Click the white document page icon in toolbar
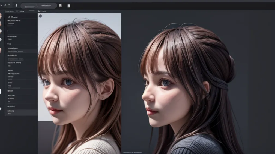Viewport: 275px width, 154px height. coord(69,6)
